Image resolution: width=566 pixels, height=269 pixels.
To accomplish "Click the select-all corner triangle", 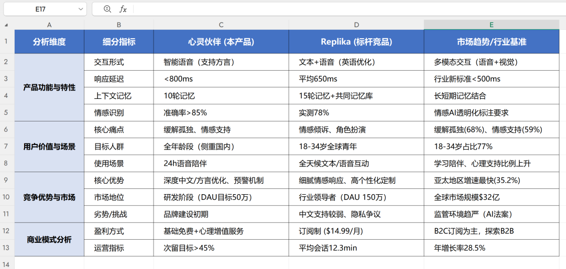I will pos(7,25).
